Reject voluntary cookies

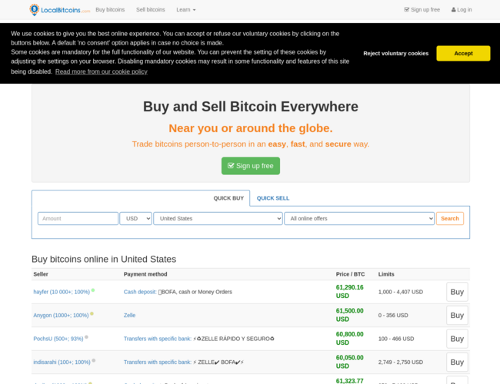coord(395,54)
